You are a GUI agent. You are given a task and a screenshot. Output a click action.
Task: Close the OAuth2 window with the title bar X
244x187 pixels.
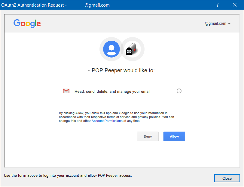(x=234, y=5)
